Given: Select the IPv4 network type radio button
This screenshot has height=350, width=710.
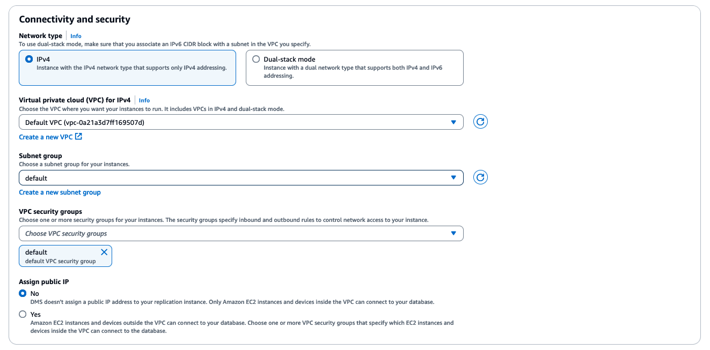Looking at the screenshot, I should point(29,59).
